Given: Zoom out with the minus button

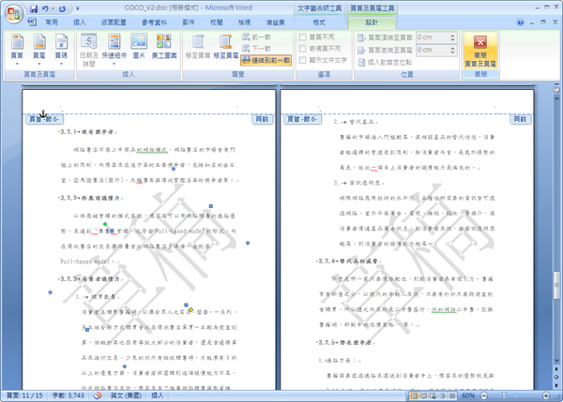Looking at the screenshot, I should [x=484, y=395].
